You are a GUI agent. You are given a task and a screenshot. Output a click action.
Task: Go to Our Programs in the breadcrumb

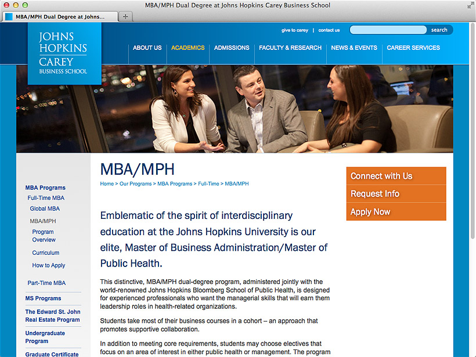(x=135, y=183)
